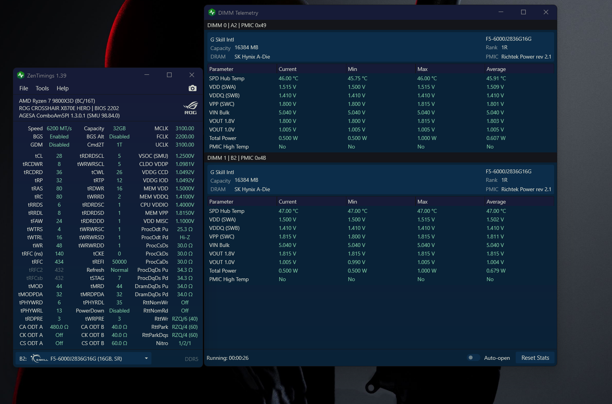Click the CLDO VDDP value 1.0981V
612x404 pixels.
(185, 164)
